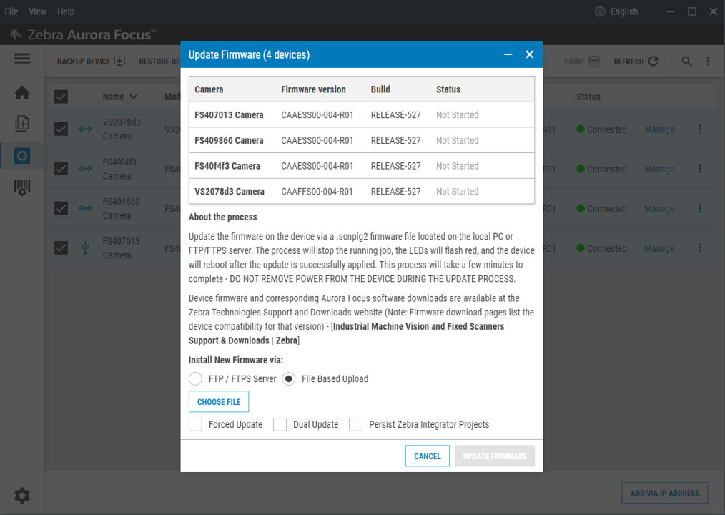Select the device view sidebar icon

click(21, 155)
